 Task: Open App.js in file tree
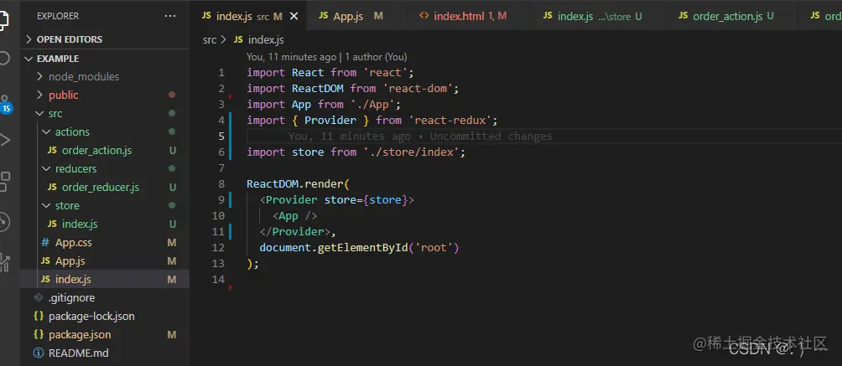tap(70, 260)
